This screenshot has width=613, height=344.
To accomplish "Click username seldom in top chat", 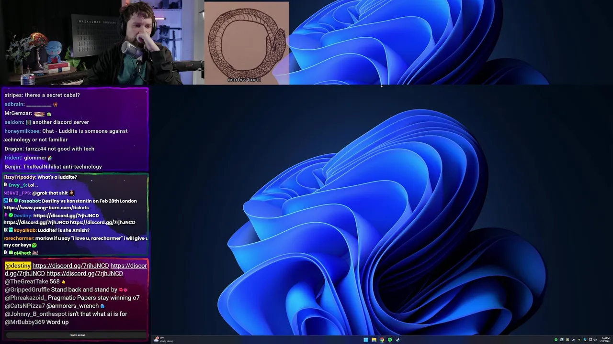I will pos(14,122).
